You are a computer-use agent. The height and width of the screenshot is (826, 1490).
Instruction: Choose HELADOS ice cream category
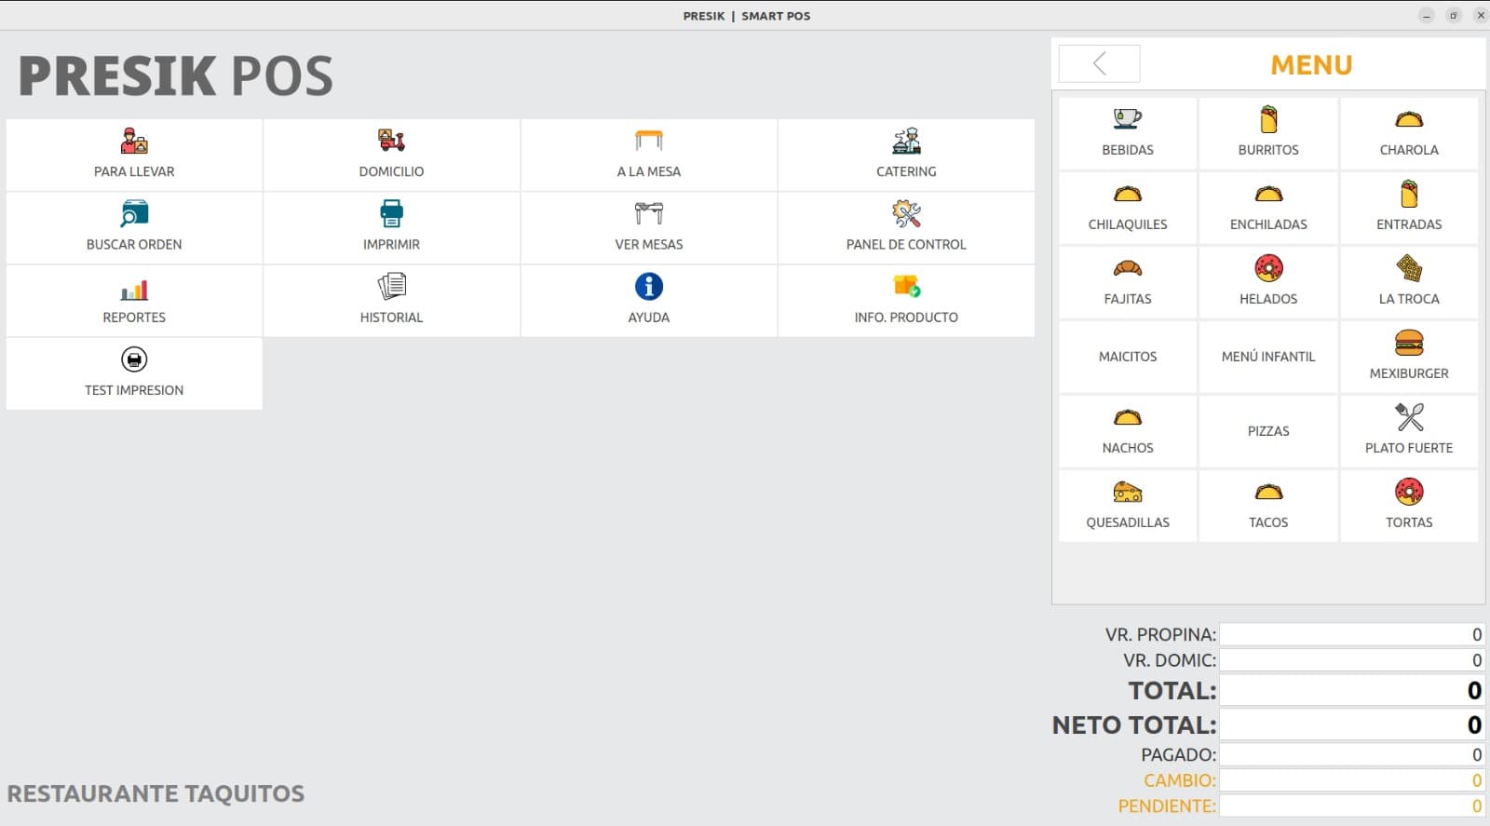coord(1268,282)
